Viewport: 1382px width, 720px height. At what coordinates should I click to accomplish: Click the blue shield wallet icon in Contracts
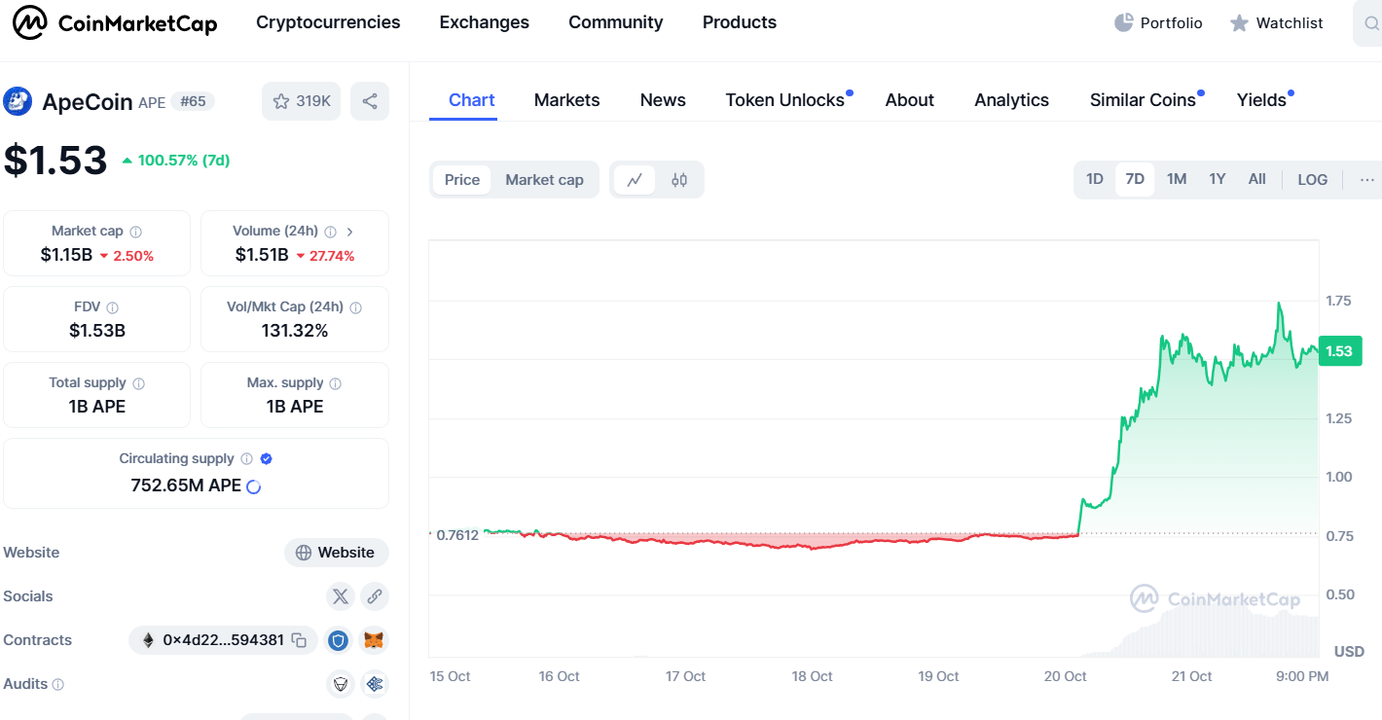pos(338,640)
